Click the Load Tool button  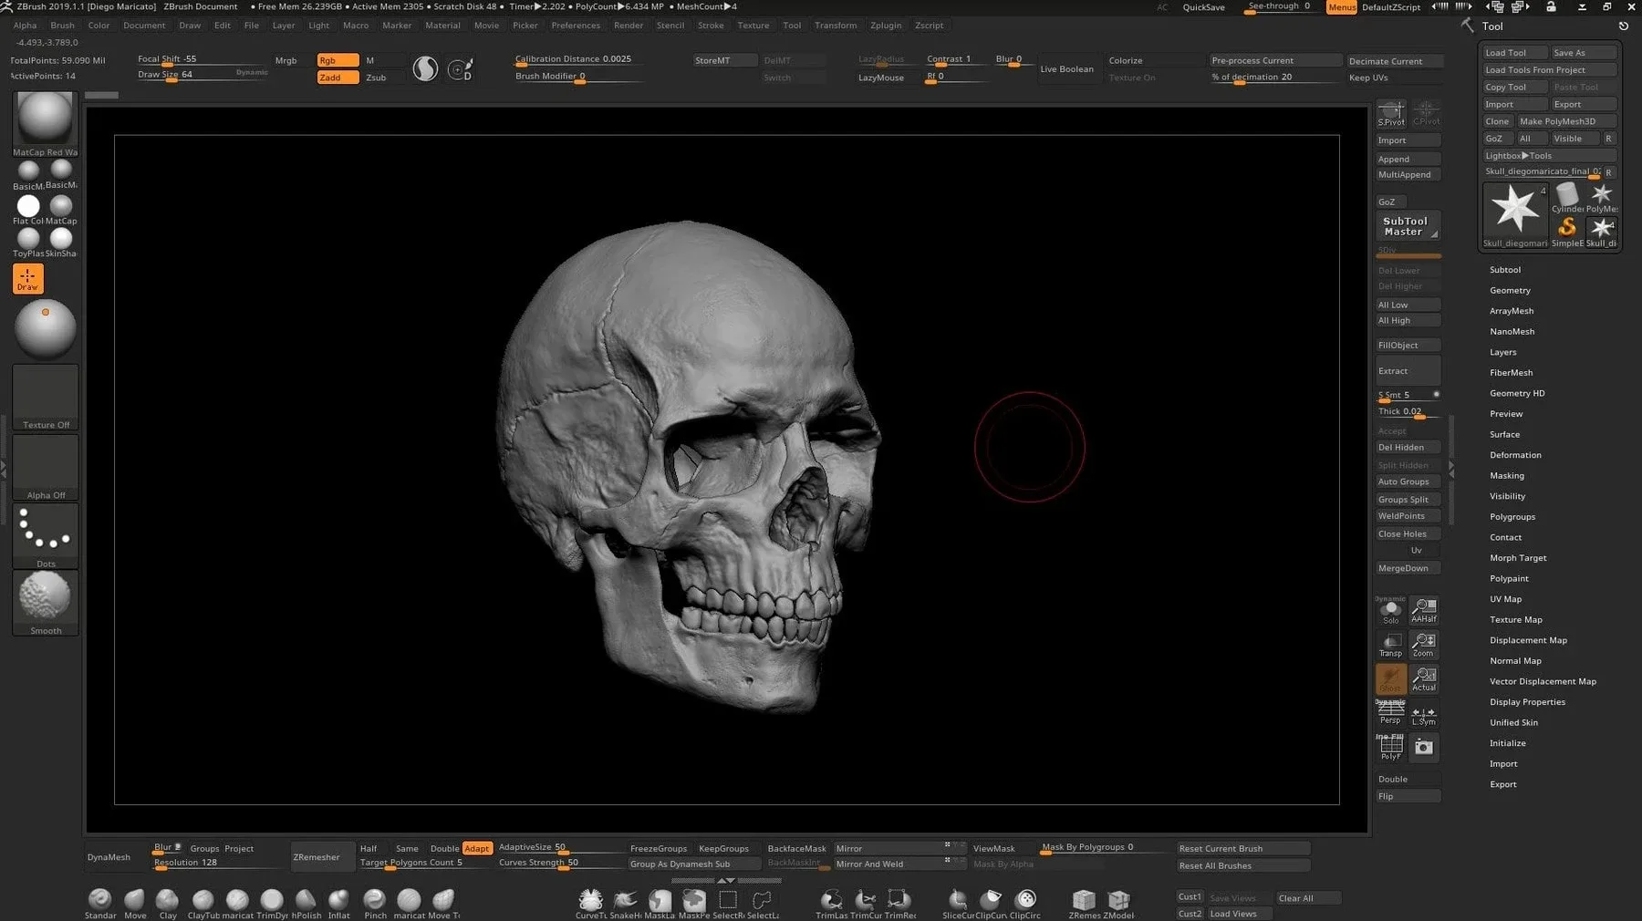[1514, 53]
